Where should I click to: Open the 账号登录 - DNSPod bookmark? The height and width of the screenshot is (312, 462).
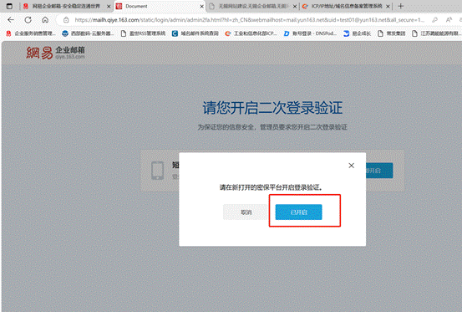pos(310,33)
